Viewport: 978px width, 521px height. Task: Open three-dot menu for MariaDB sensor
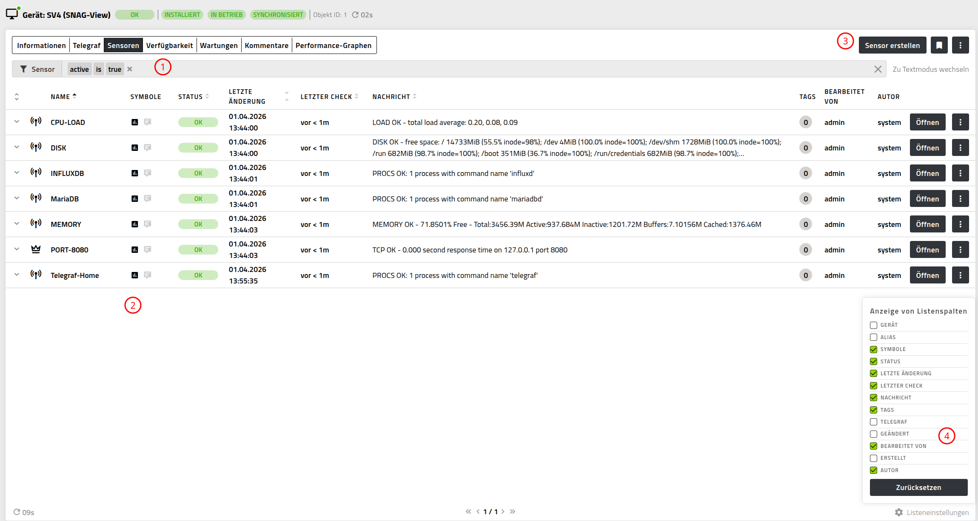tap(960, 198)
